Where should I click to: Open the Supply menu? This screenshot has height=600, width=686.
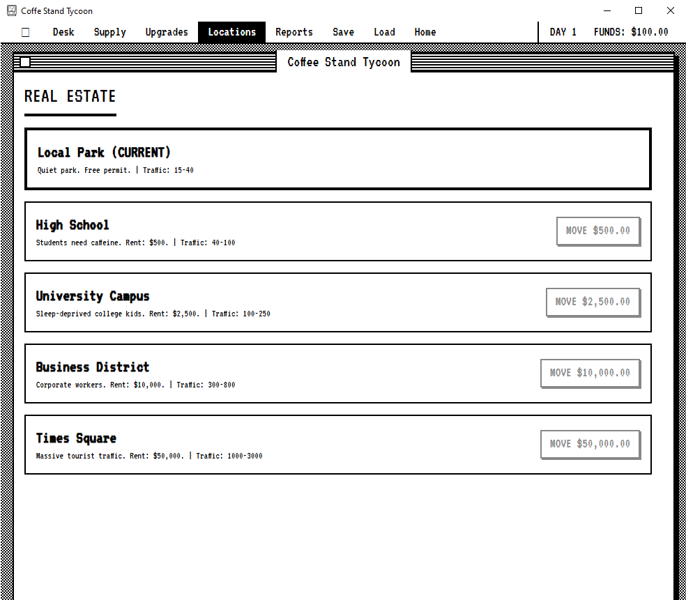110,32
